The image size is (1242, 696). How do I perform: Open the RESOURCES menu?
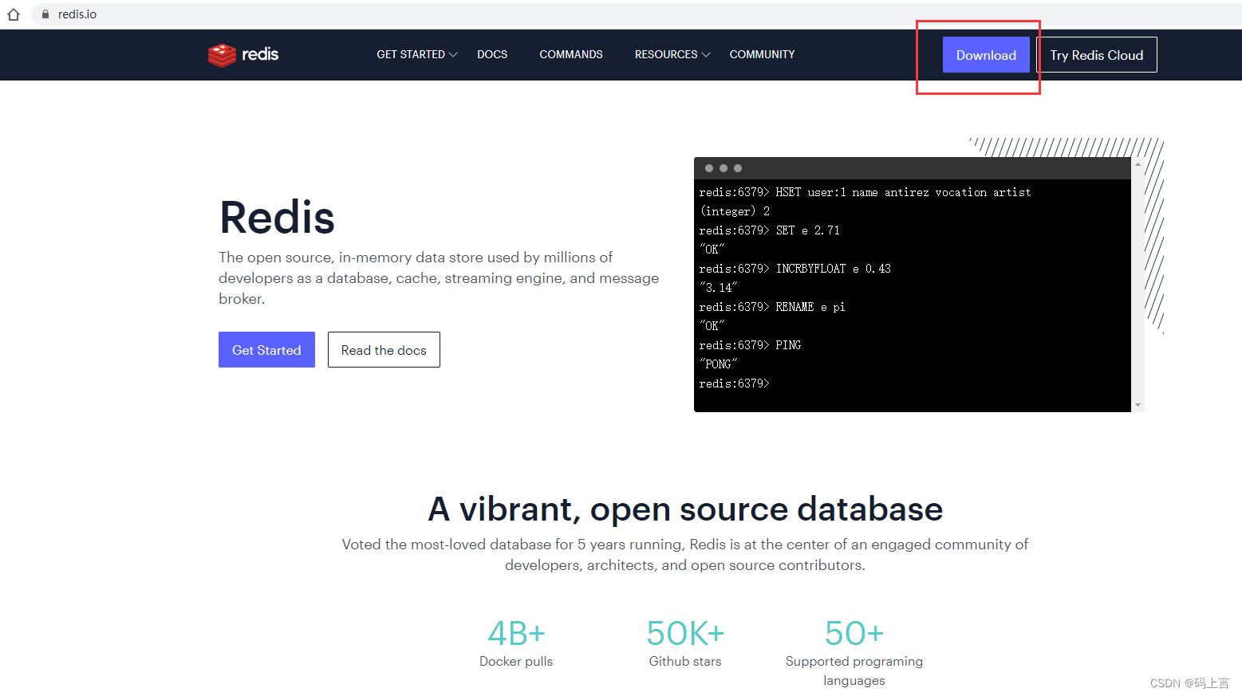click(672, 54)
